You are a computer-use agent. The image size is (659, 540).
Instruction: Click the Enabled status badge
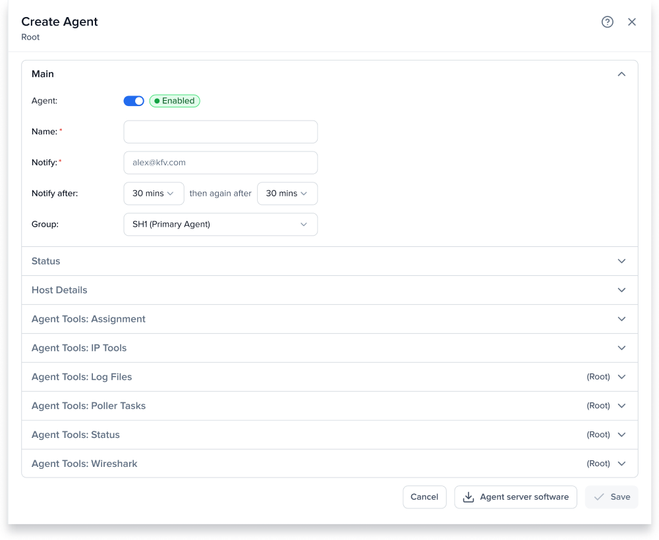[x=175, y=101]
